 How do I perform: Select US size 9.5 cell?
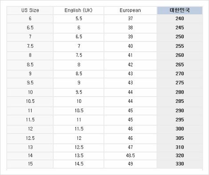30,83
